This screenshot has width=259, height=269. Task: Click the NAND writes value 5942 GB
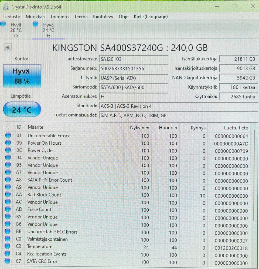point(238,78)
